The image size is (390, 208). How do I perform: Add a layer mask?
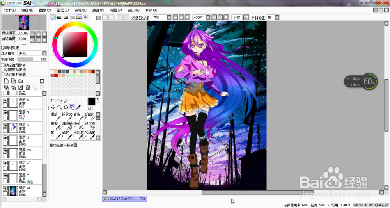pyautogui.click(x=42, y=81)
